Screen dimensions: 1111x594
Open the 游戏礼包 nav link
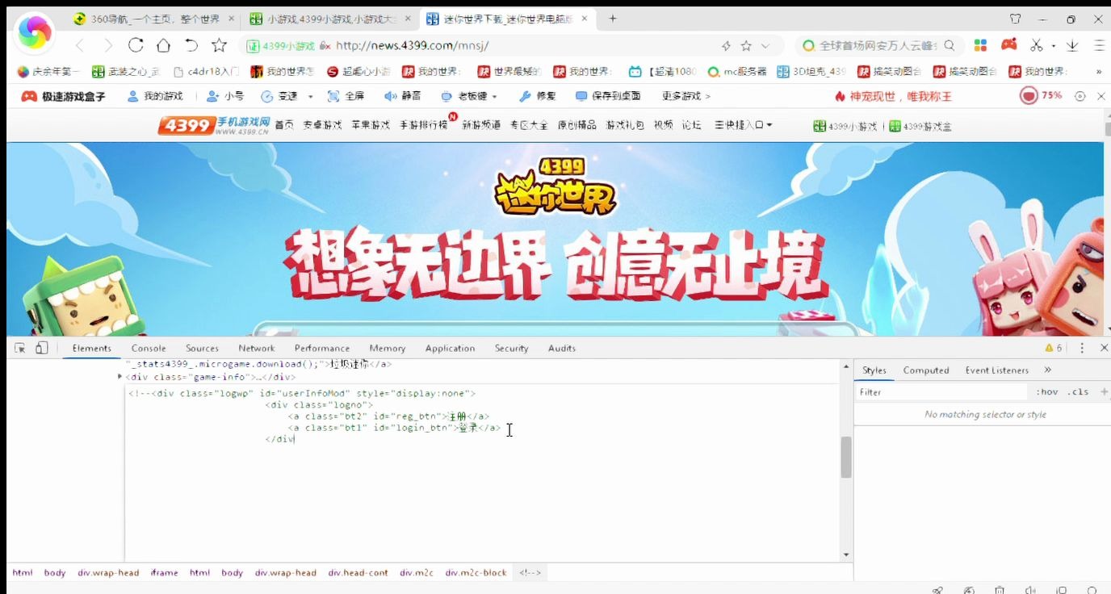coord(625,125)
